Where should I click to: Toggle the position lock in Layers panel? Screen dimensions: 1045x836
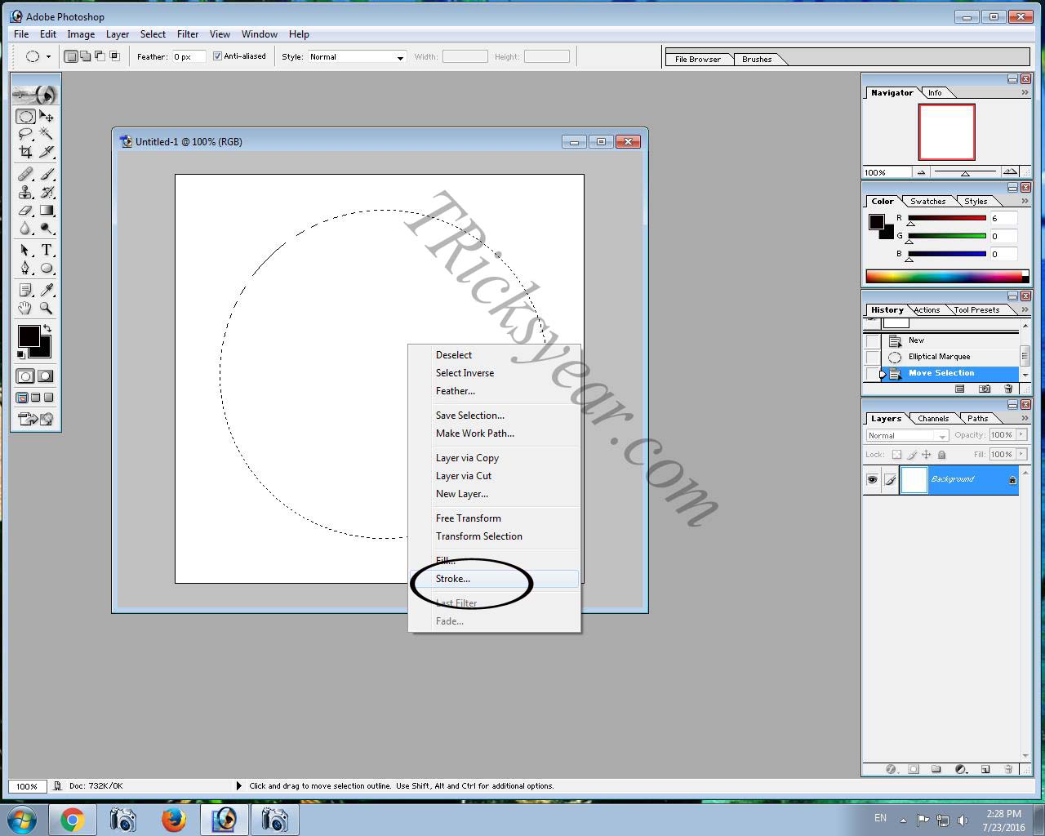tap(926, 454)
